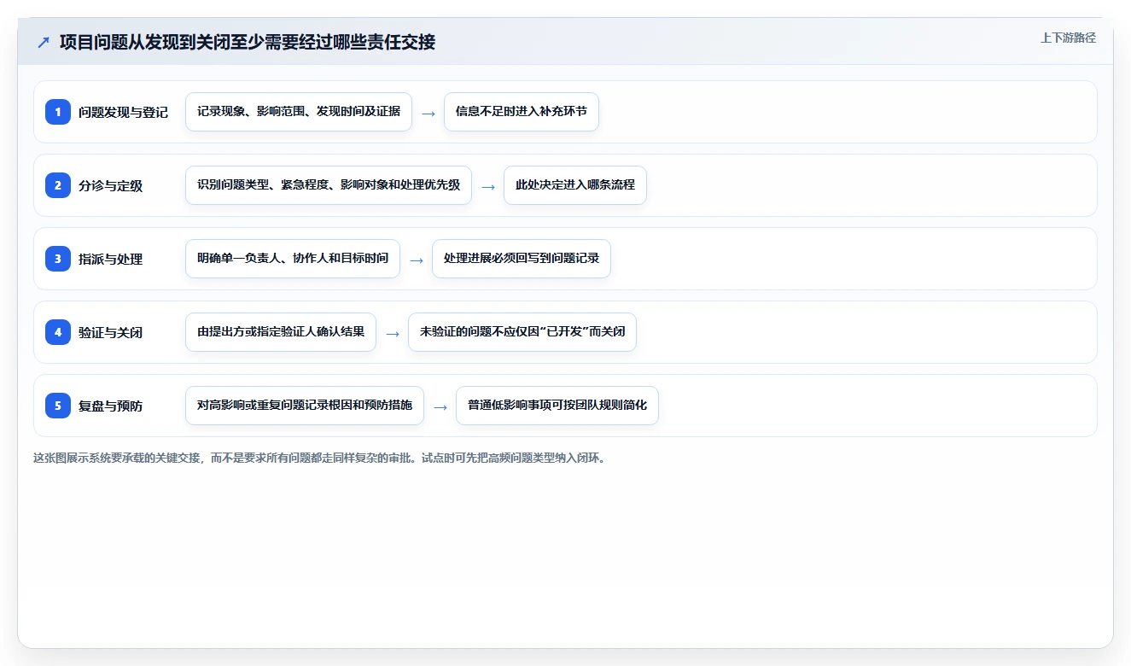Click the 识别问题类型、紧急程度 description box
This screenshot has width=1131, height=666.
click(x=329, y=185)
